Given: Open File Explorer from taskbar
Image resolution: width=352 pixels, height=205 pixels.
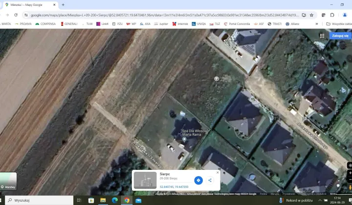Looking at the screenshot, I should (x=103, y=200).
